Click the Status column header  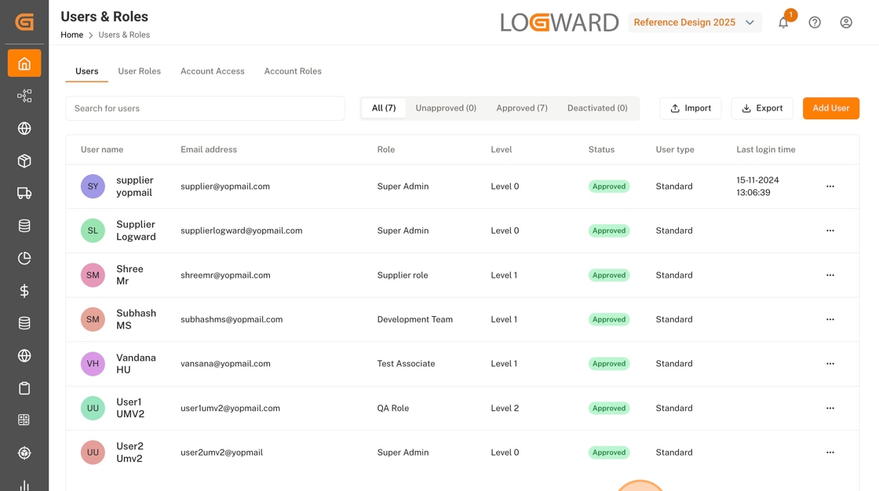[x=601, y=150]
